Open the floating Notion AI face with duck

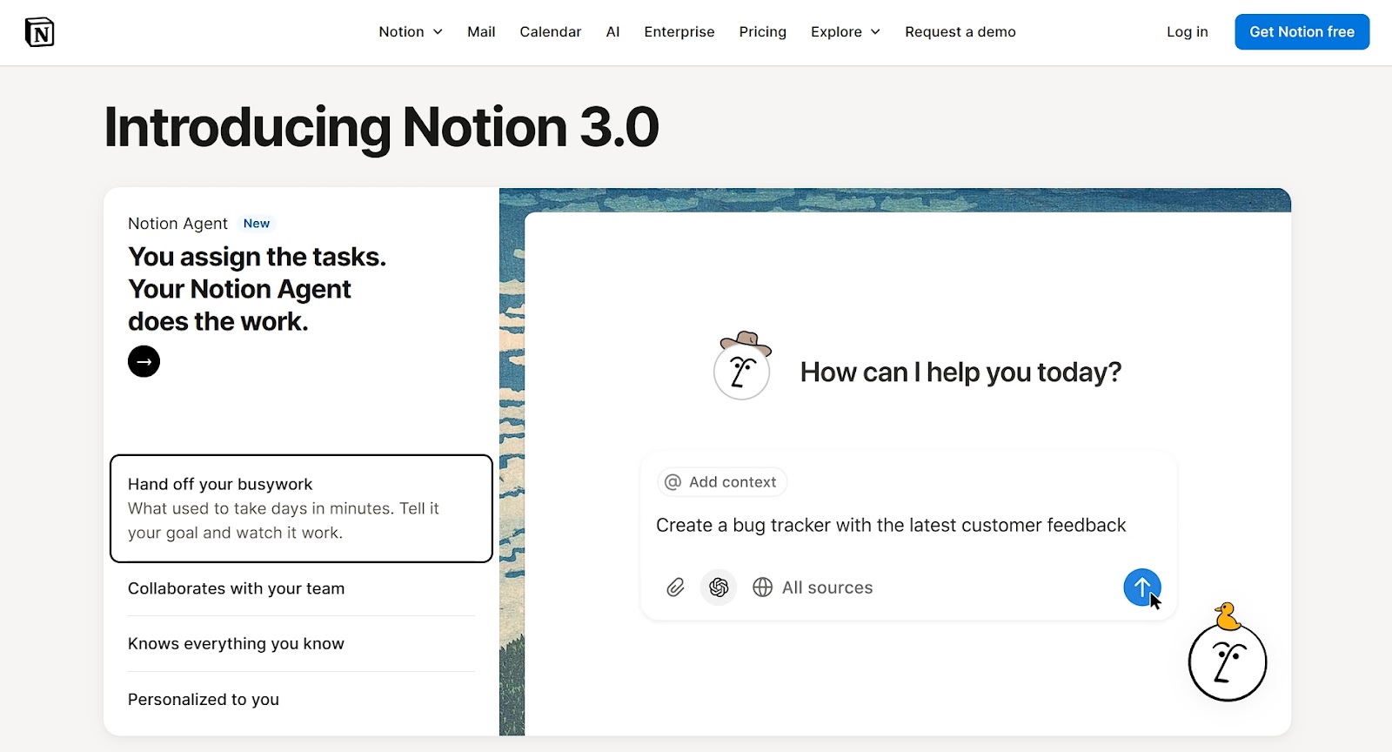(x=1228, y=653)
